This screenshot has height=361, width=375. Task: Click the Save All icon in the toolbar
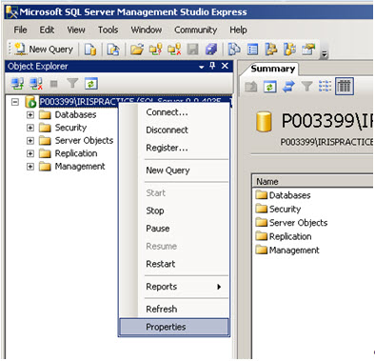[x=211, y=50]
